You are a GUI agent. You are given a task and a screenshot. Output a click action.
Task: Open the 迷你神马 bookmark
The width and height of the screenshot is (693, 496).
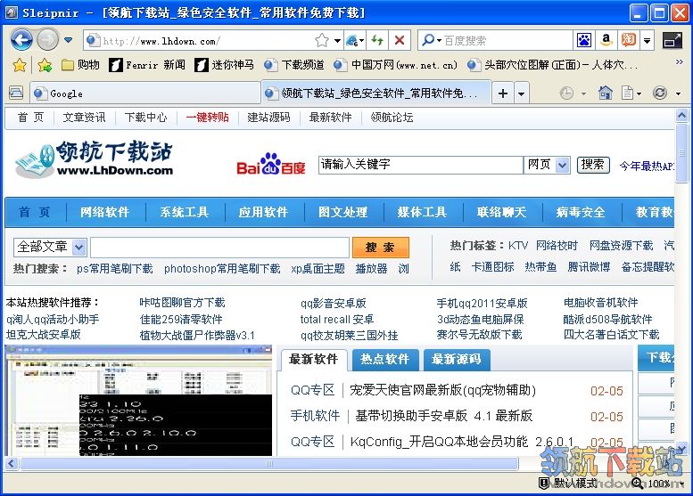[x=225, y=65]
